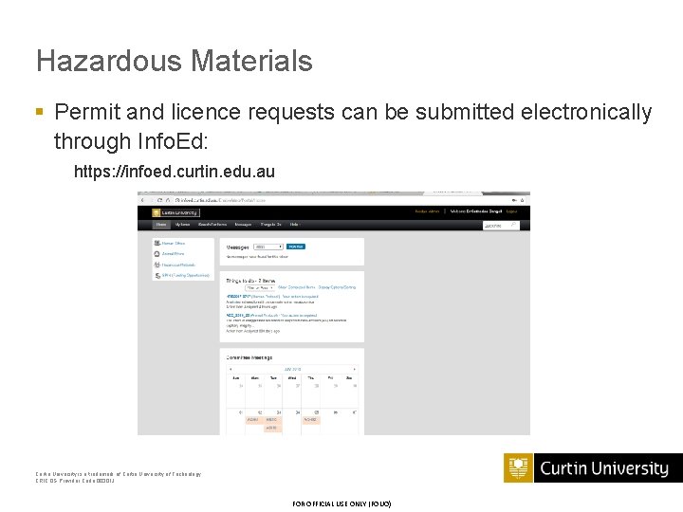Open the Things to Do menu
This screenshot has width=683, height=512.
coord(271,224)
